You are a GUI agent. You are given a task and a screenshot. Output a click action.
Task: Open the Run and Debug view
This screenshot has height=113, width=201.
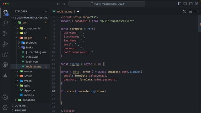(5, 44)
